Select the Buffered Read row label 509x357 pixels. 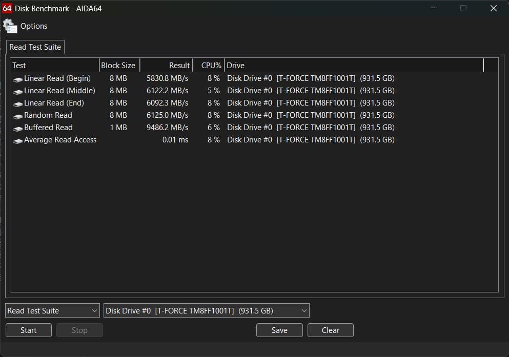48,128
